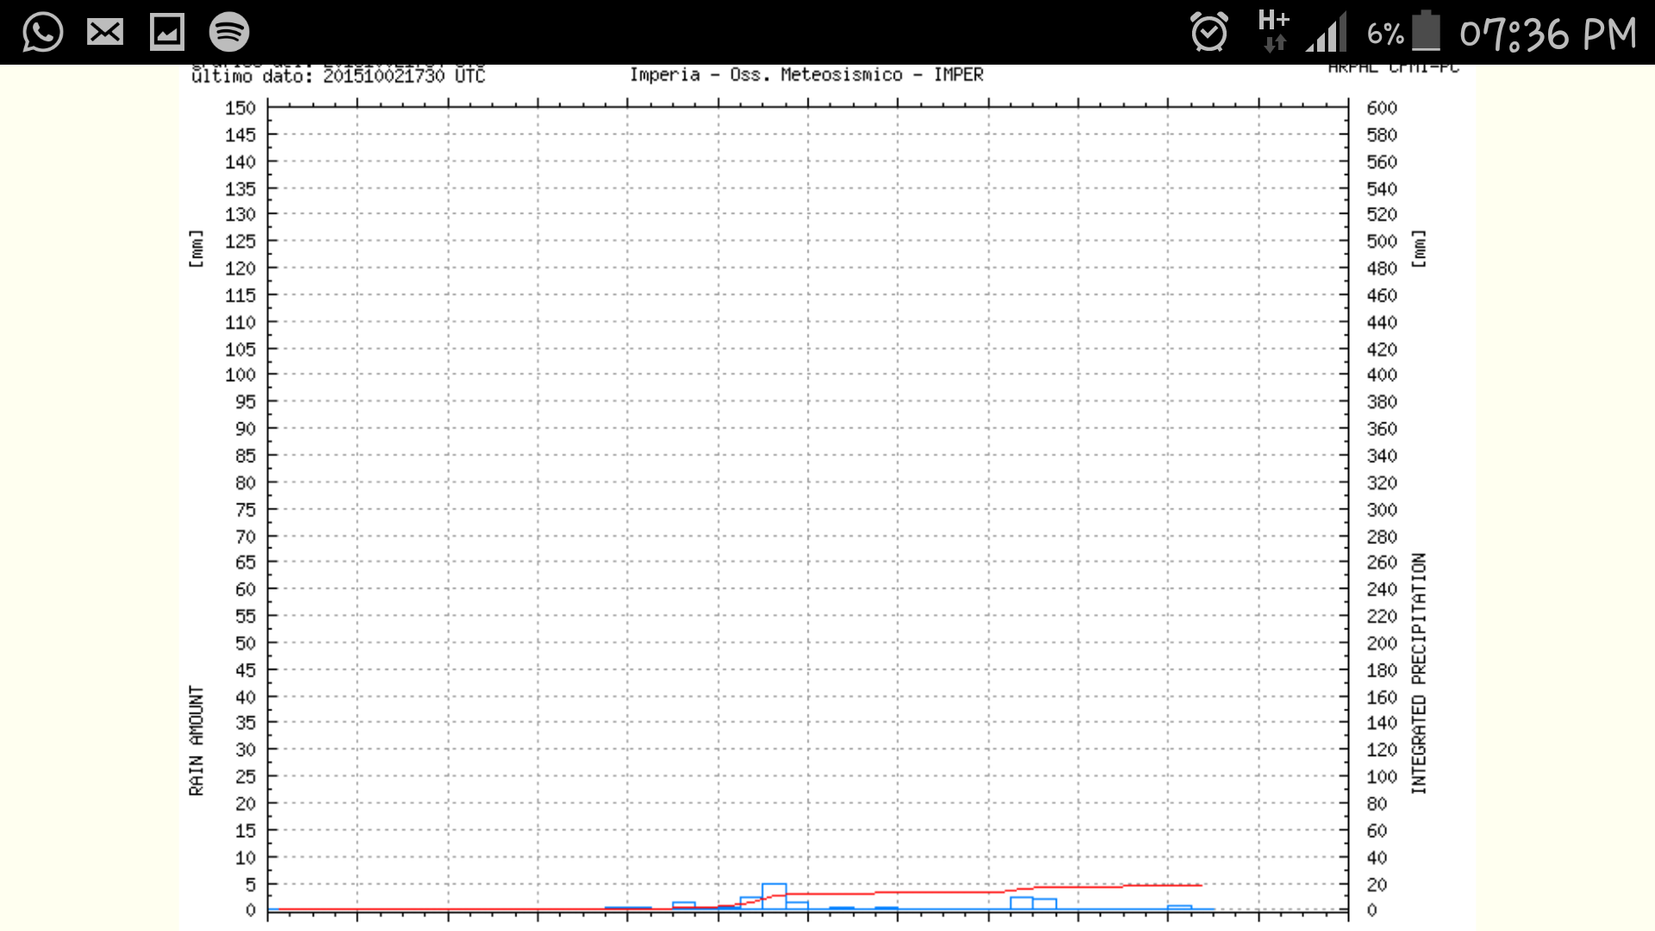Tap the tallest blue rain bar
This screenshot has height=931, width=1655.
pos(774,897)
